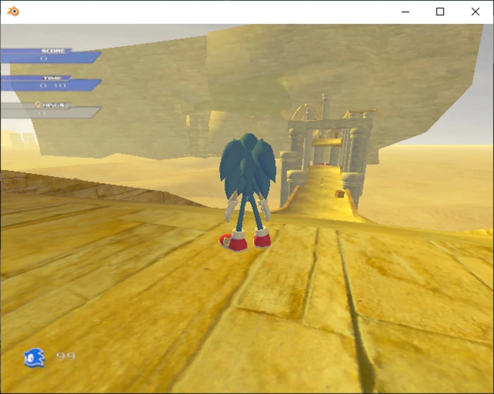Click the Sonic head lives icon

click(x=34, y=358)
